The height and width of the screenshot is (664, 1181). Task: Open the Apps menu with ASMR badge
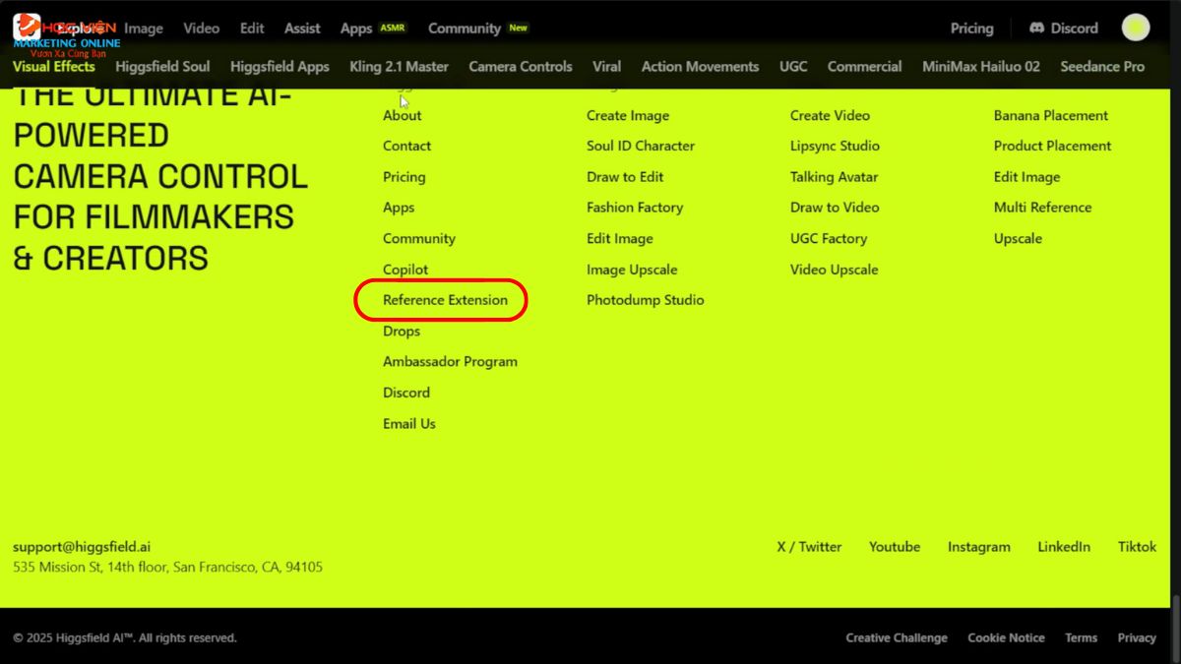[x=356, y=29]
